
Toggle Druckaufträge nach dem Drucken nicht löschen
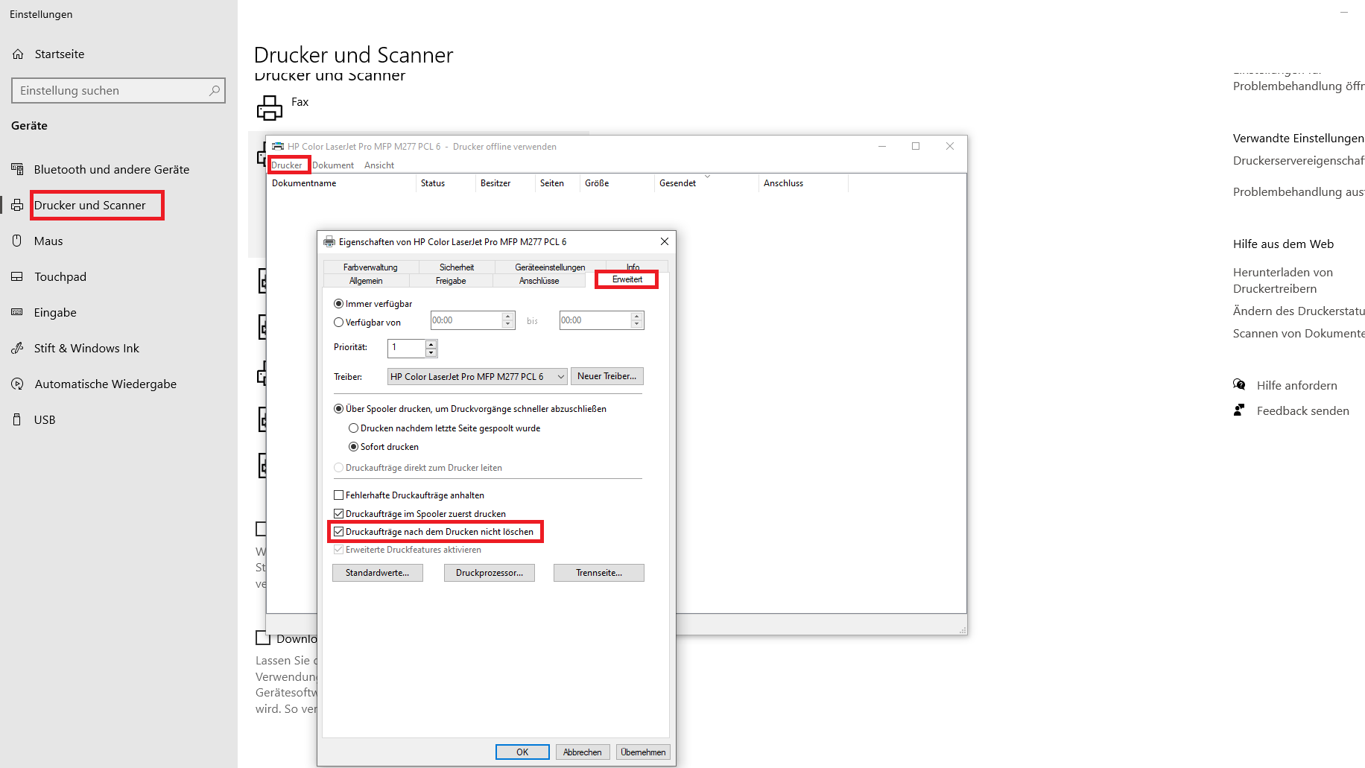point(339,532)
